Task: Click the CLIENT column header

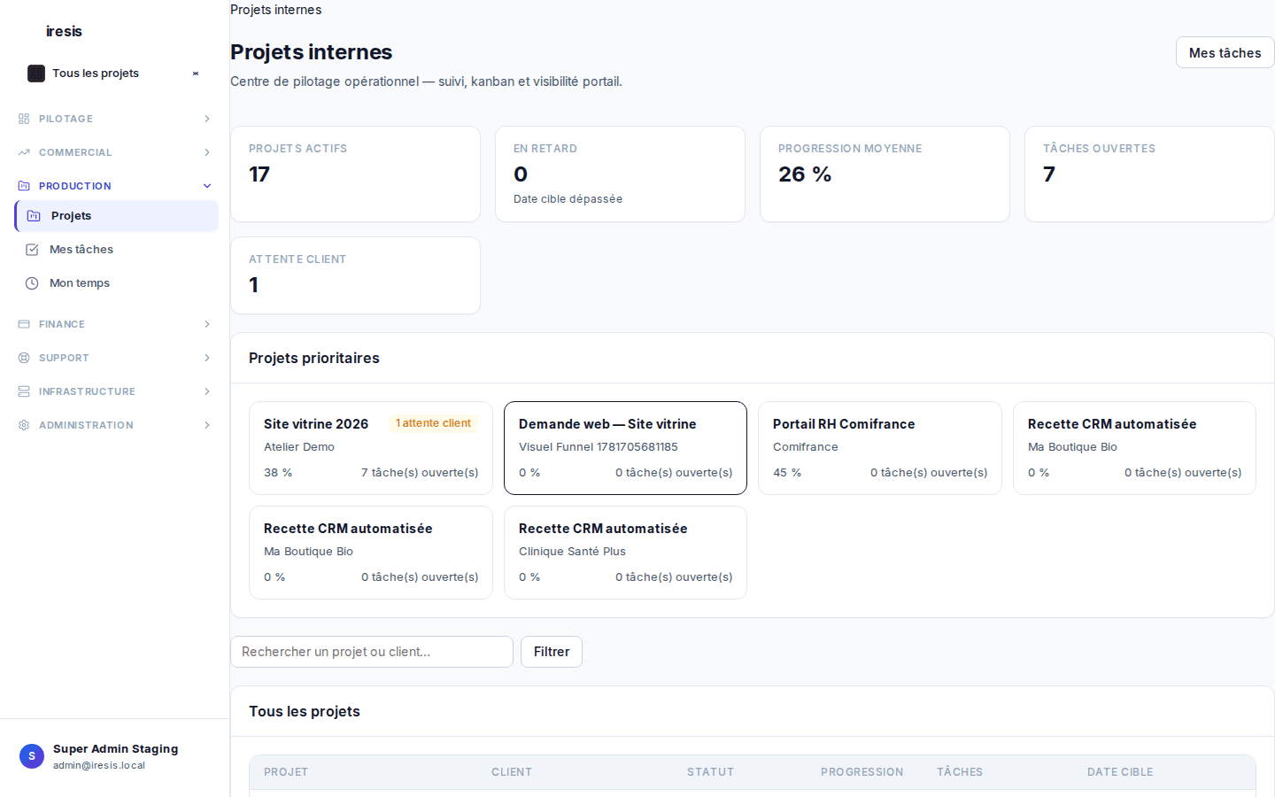Action: 512,772
